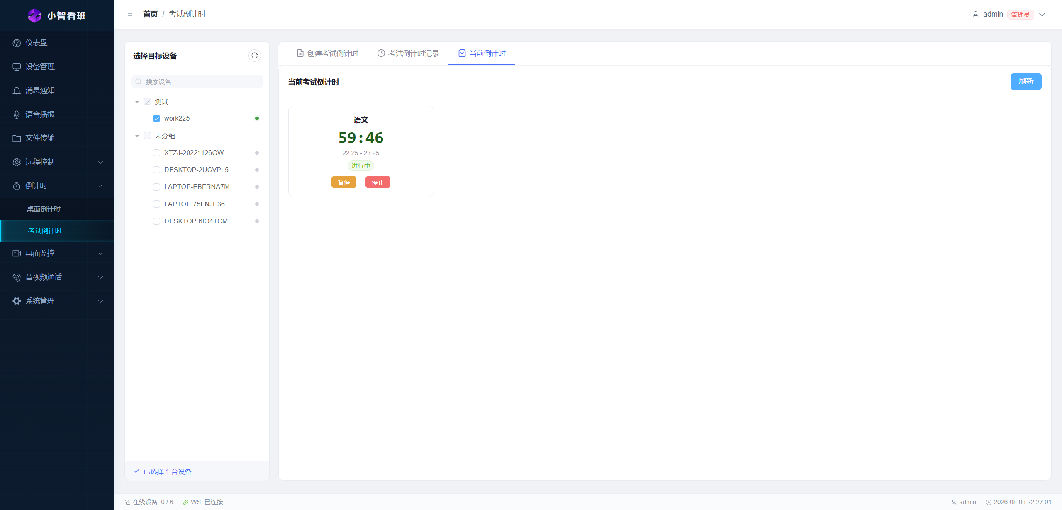Click the 小智看班 logo icon

tap(34, 15)
